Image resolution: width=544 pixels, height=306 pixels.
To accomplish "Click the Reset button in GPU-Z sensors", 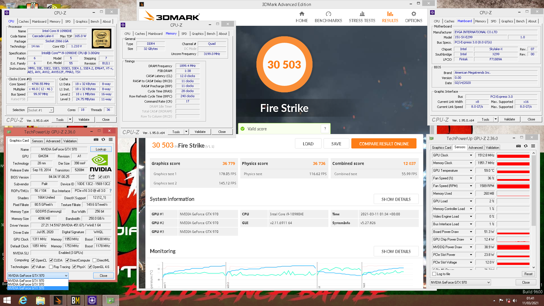I will (528, 274).
